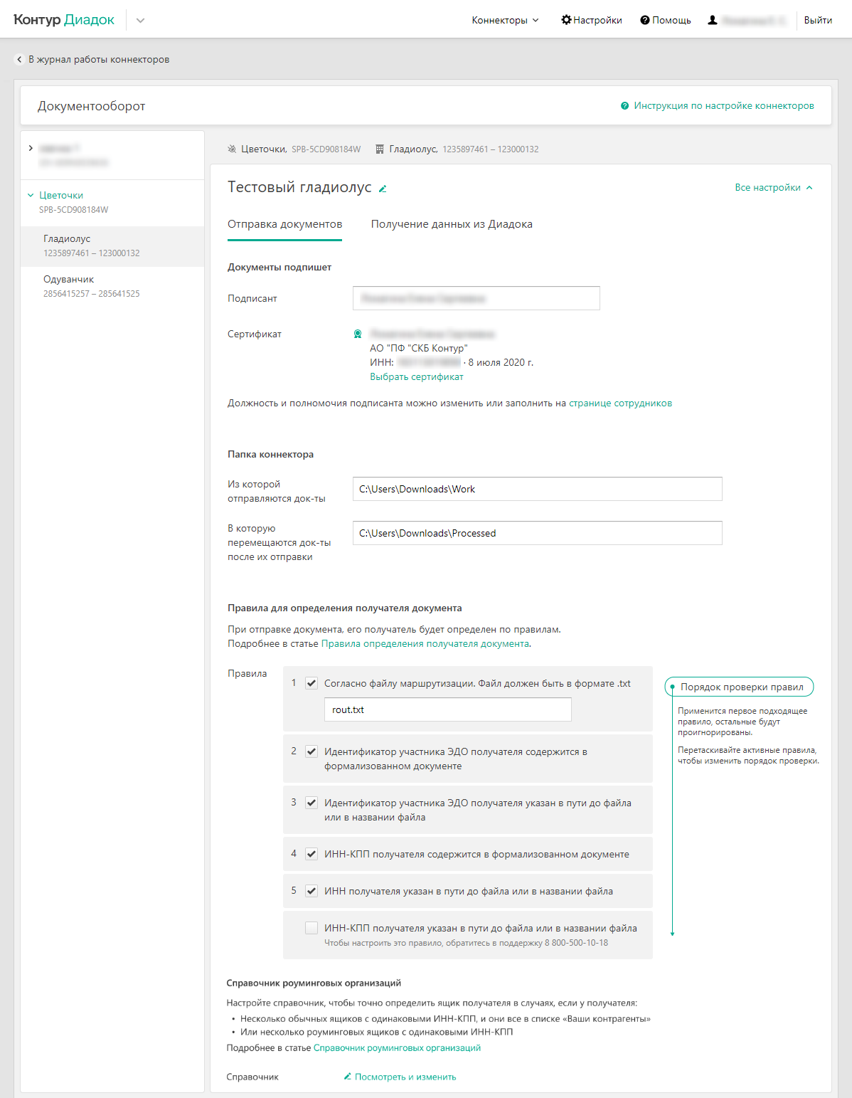Collapse 'Все настройки' section
The image size is (852, 1098).
(774, 188)
